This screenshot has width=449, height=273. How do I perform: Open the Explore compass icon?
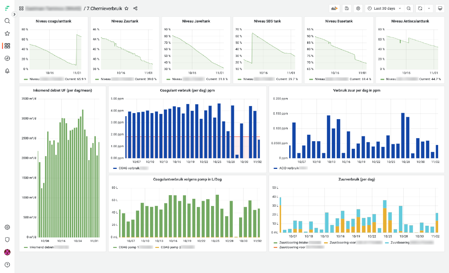[7, 58]
